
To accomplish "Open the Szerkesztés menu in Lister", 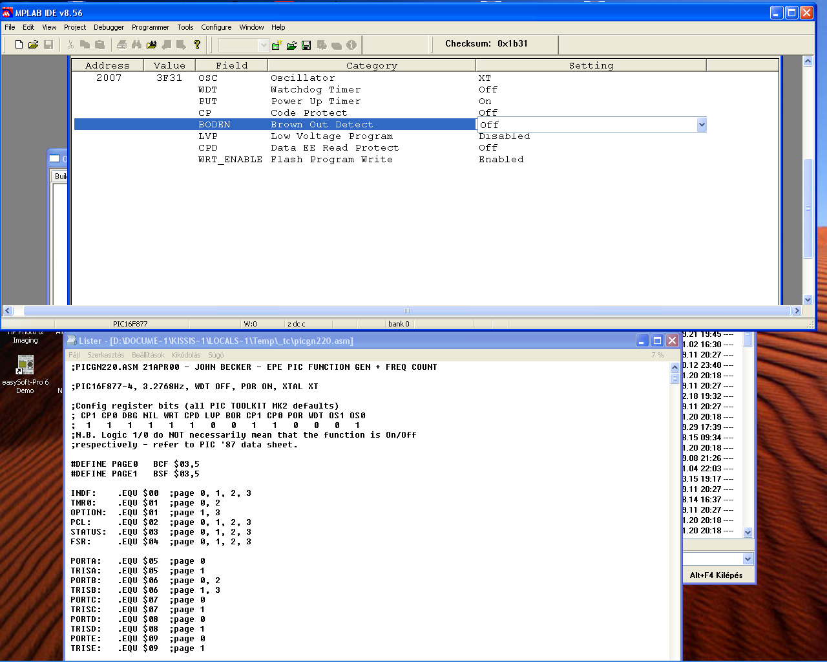I will point(106,355).
